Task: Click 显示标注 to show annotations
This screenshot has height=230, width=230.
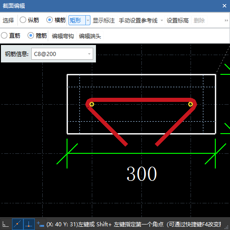Action: pos(104,20)
